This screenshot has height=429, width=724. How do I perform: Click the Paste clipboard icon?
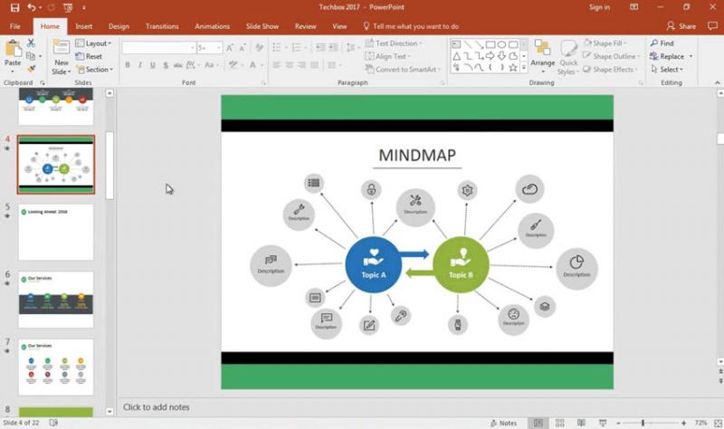(13, 49)
